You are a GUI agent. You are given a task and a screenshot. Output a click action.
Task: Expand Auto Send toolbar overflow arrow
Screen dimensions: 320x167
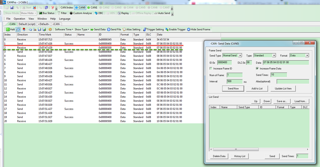[173, 14]
